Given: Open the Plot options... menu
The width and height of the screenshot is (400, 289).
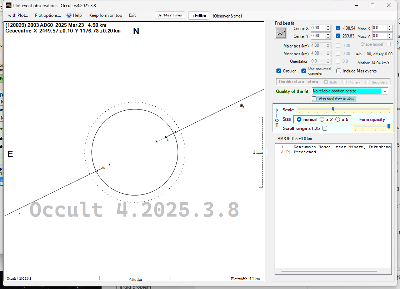Looking at the screenshot, I should pos(48,15).
